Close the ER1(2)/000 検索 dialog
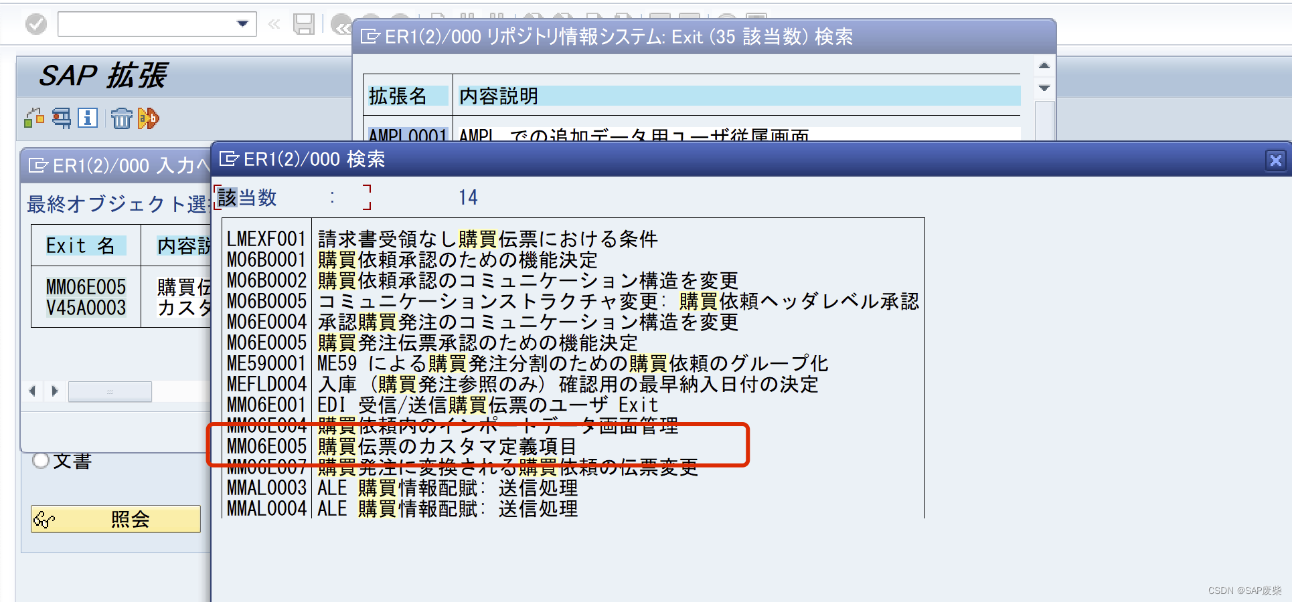1292x602 pixels. coord(1275,161)
